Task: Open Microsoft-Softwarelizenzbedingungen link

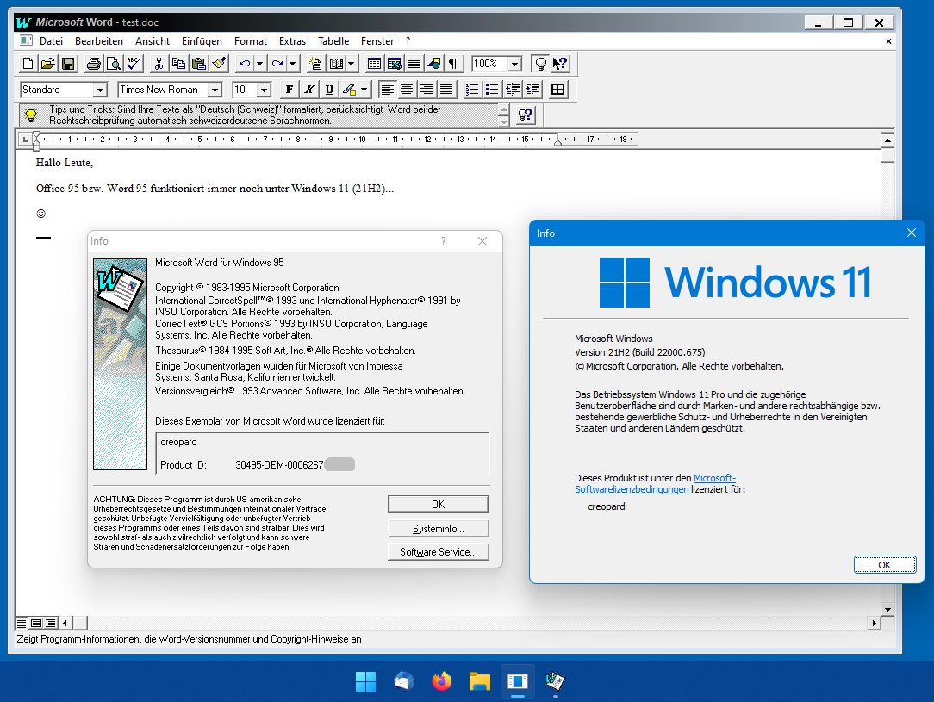Action: pyautogui.click(x=655, y=483)
